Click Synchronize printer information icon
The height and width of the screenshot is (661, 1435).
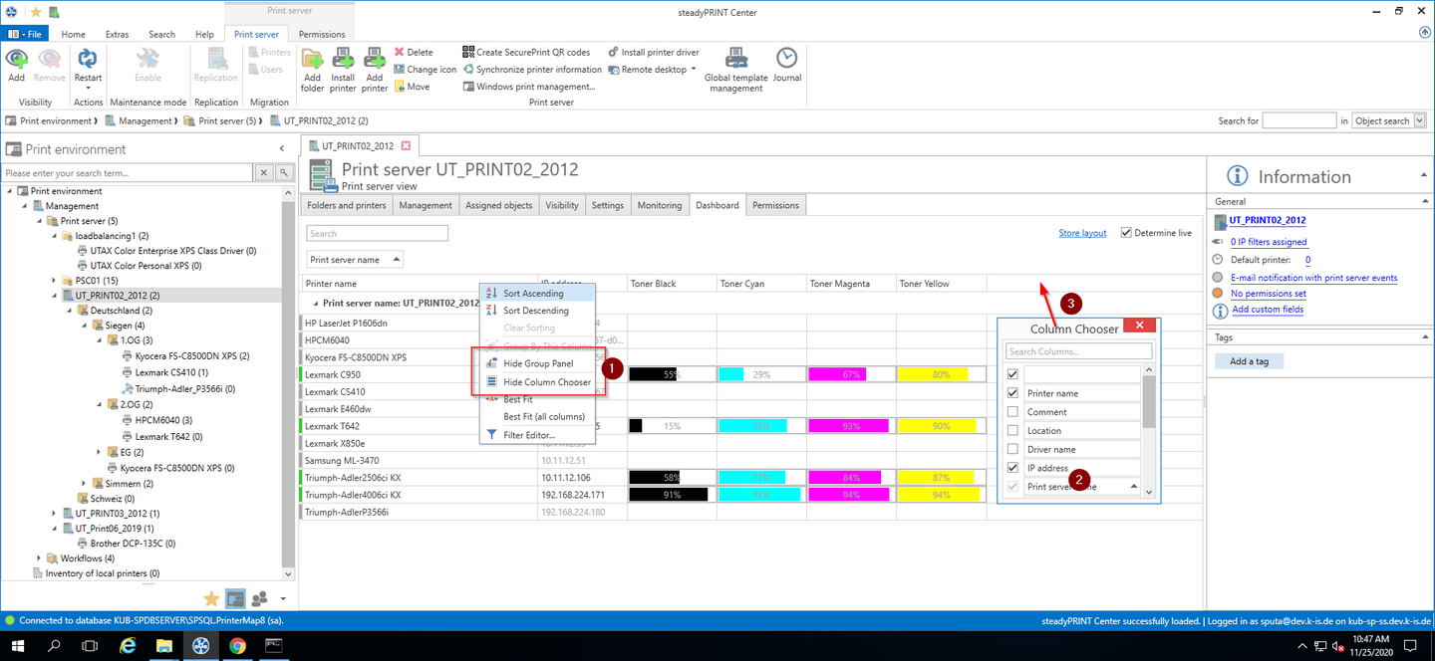pyautogui.click(x=468, y=70)
